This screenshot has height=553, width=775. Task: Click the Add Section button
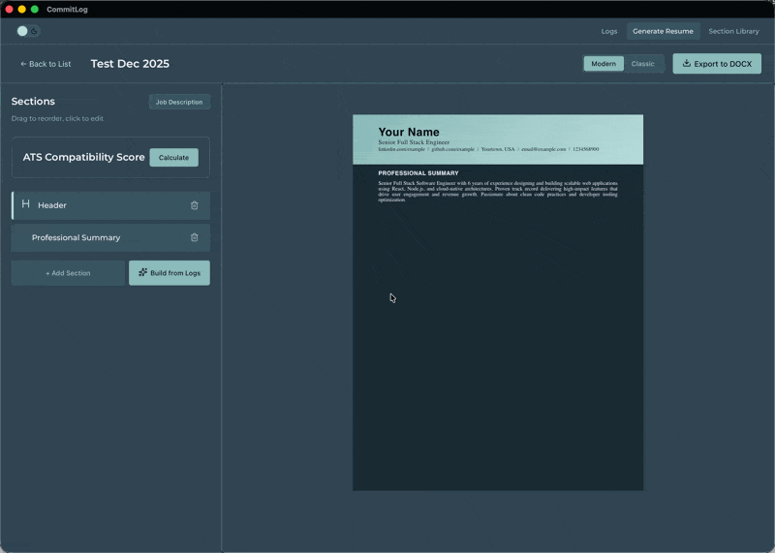(68, 273)
